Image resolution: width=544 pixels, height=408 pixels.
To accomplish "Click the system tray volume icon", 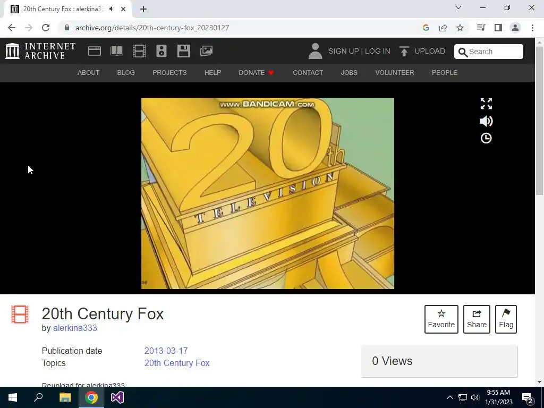I will click(475, 397).
